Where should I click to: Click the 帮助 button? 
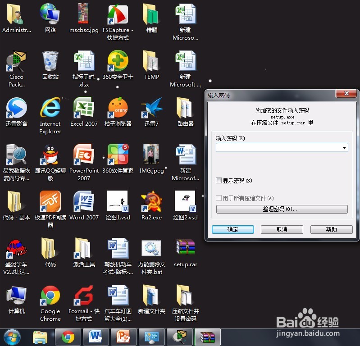pyautogui.click(x=331, y=229)
